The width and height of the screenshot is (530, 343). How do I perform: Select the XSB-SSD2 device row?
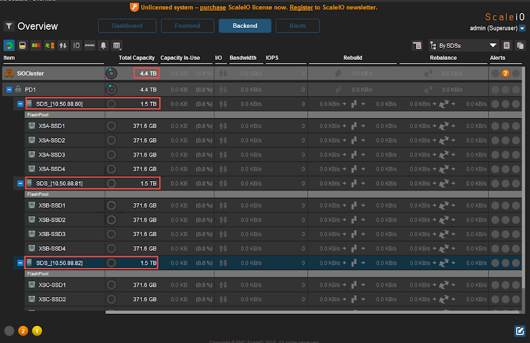273,220
